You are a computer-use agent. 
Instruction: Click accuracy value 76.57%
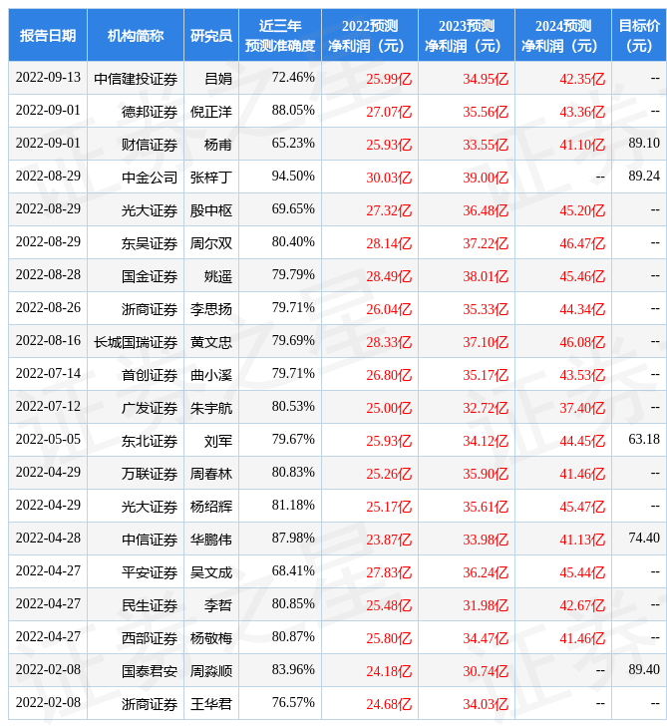pos(293,703)
